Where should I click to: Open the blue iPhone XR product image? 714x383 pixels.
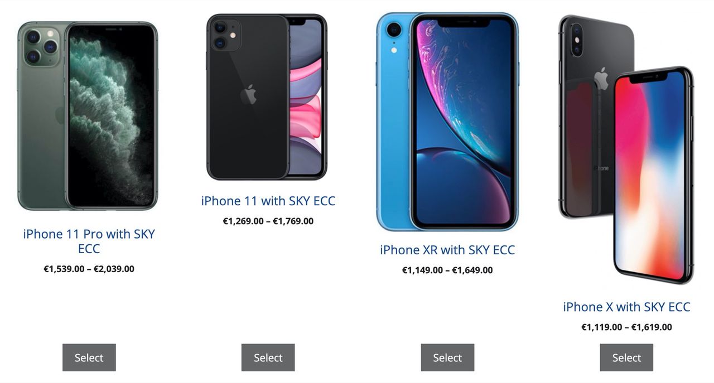coord(447,121)
